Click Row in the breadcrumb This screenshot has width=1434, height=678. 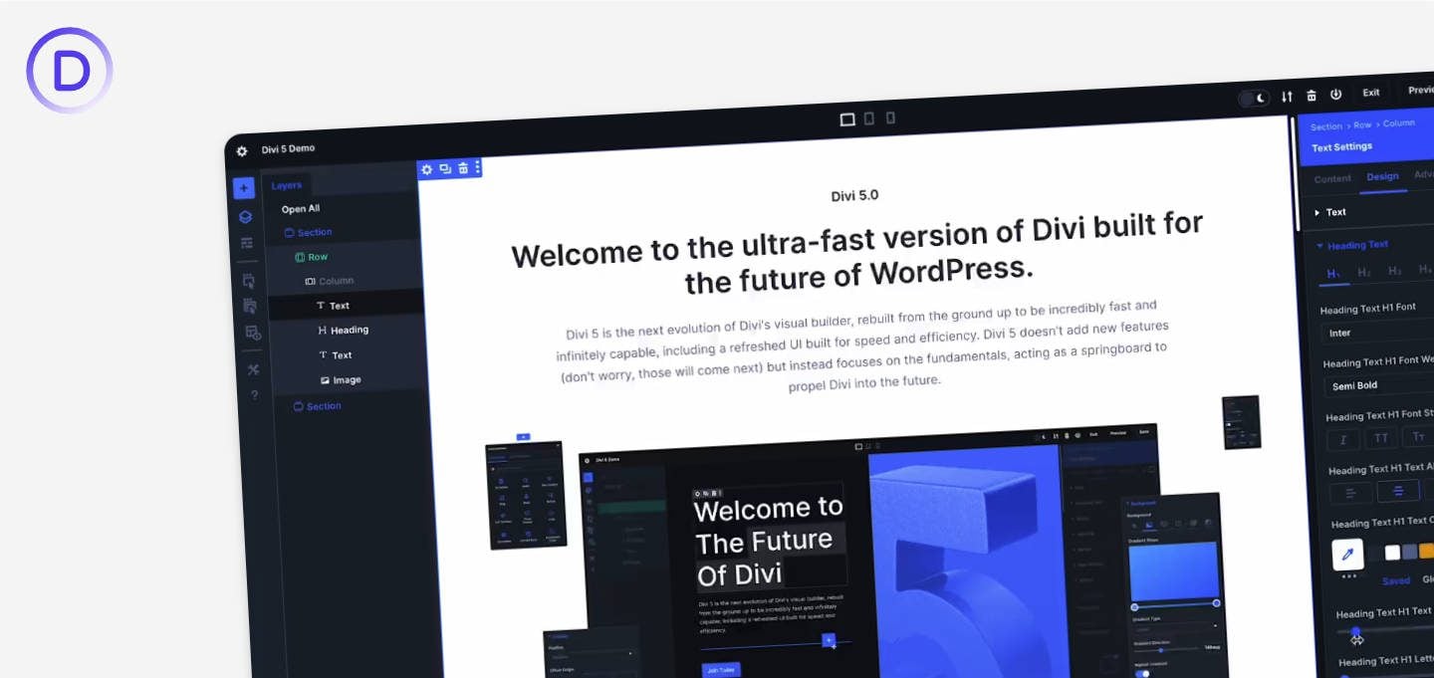[x=1361, y=125]
